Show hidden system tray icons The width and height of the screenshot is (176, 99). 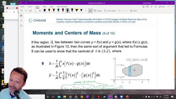143,97
